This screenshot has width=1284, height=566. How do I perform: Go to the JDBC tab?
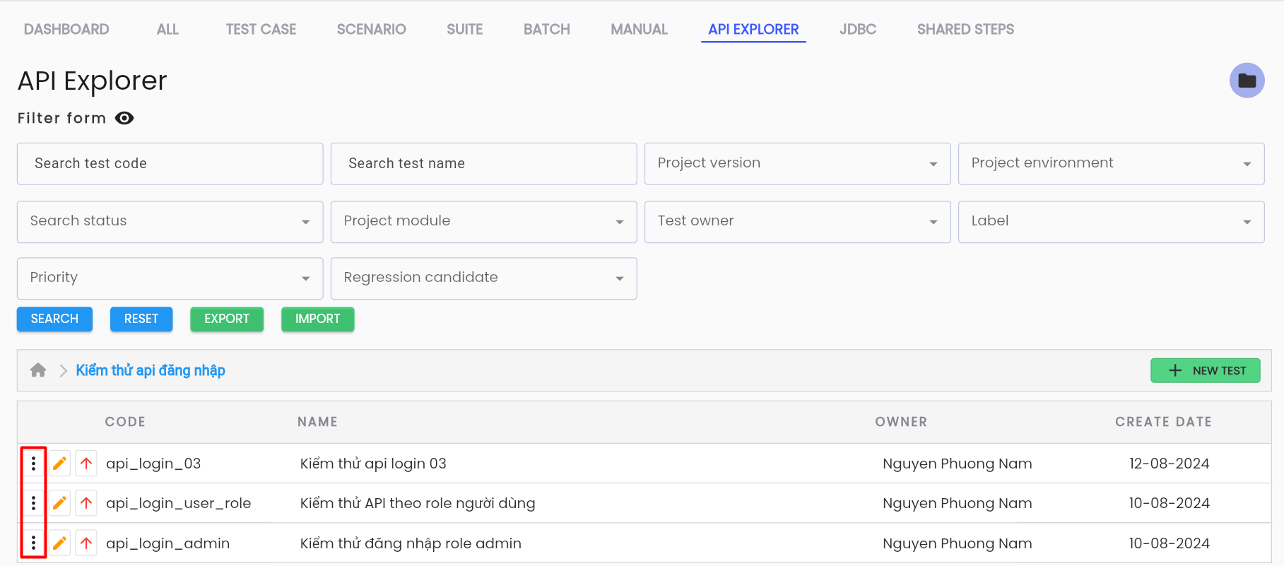(x=857, y=29)
